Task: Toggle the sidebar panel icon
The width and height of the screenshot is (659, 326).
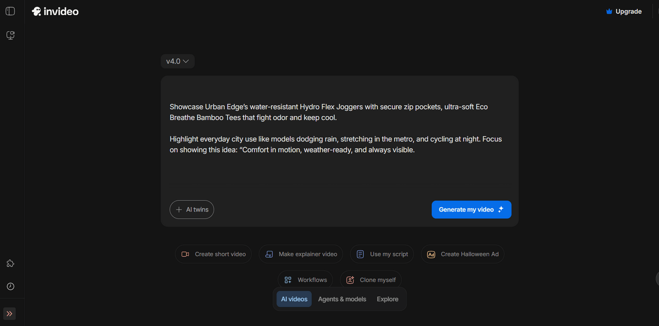Action: tap(10, 11)
